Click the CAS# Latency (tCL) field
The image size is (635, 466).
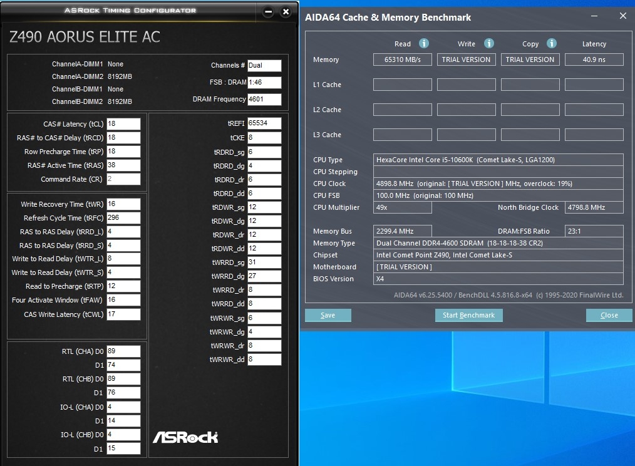click(123, 124)
